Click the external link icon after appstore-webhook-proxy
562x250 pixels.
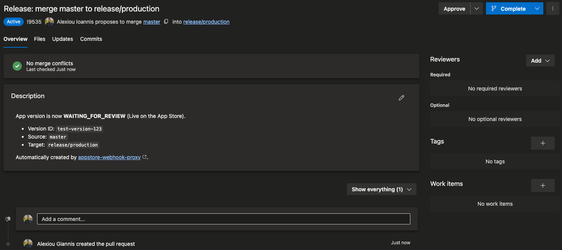[x=144, y=157]
